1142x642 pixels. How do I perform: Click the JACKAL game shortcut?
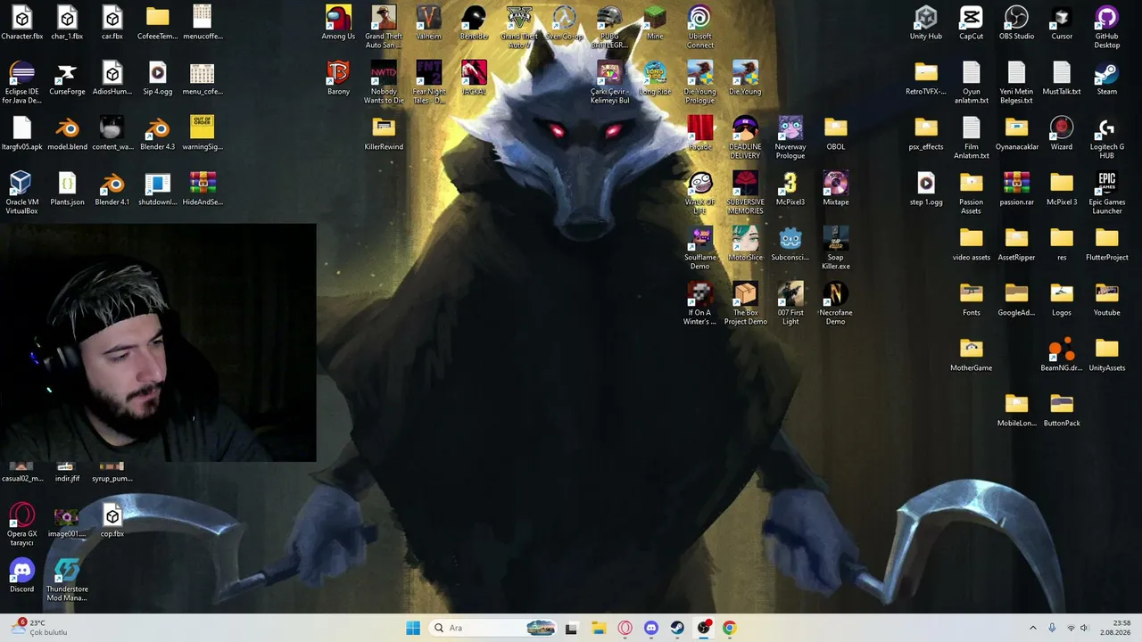tap(474, 78)
